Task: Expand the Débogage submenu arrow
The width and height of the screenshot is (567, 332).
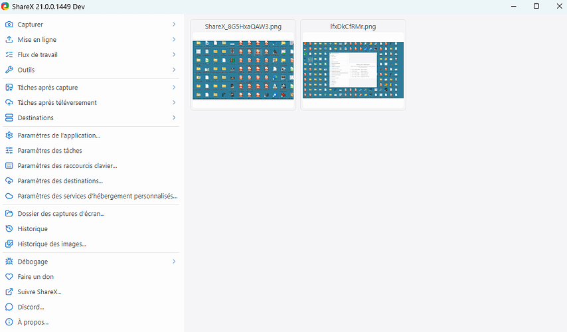Action: (x=174, y=262)
